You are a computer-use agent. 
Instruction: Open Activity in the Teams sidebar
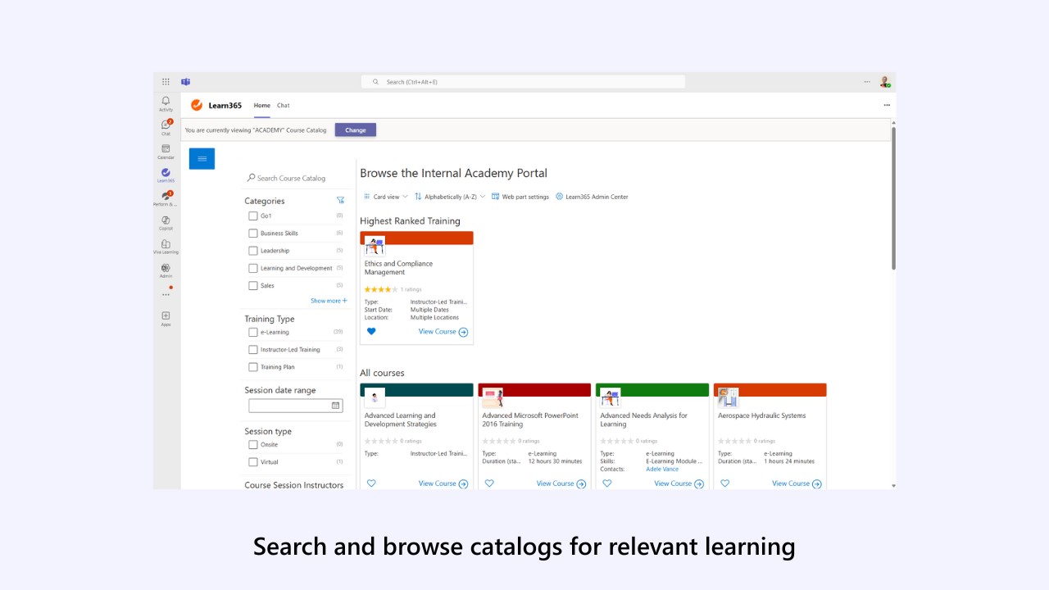[x=166, y=103]
